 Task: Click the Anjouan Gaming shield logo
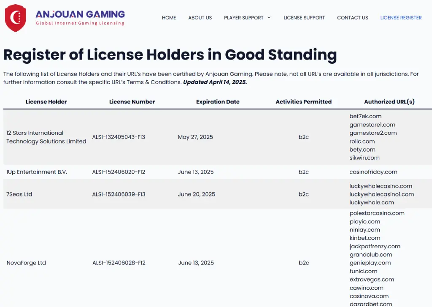pos(16,18)
